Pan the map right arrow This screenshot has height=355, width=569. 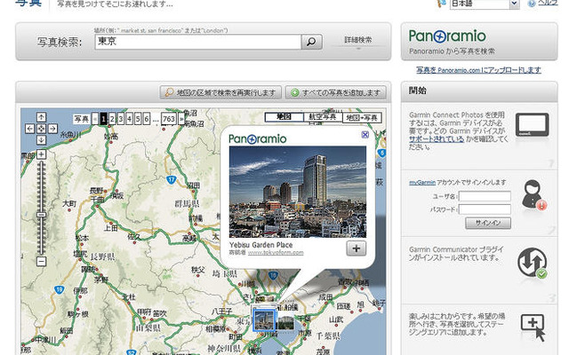pos(52,129)
